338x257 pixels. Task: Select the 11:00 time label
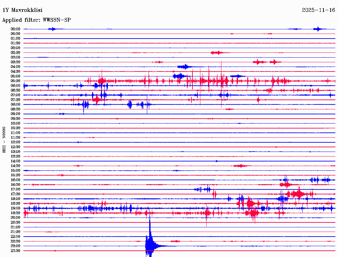coord(16,133)
